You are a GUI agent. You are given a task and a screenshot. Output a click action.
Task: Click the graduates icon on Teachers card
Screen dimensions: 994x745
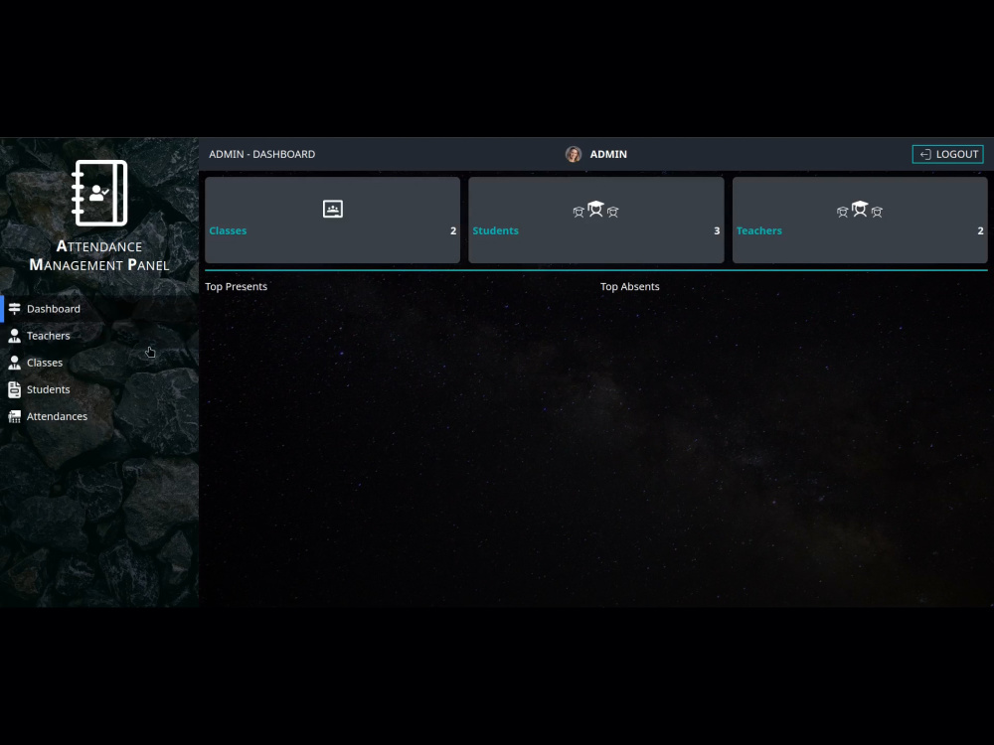(860, 209)
